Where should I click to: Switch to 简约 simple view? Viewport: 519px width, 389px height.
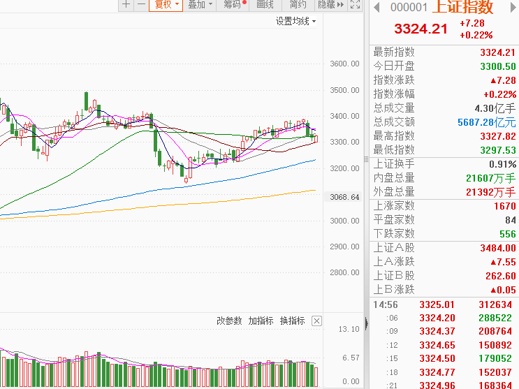(x=298, y=5)
